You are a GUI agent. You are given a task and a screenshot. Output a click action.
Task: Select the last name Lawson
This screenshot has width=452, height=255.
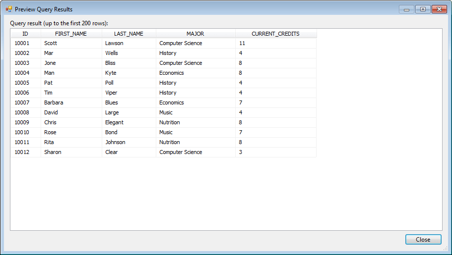click(x=129, y=43)
